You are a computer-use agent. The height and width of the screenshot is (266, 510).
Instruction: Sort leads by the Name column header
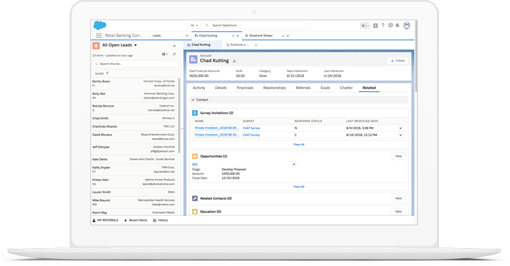(x=100, y=73)
